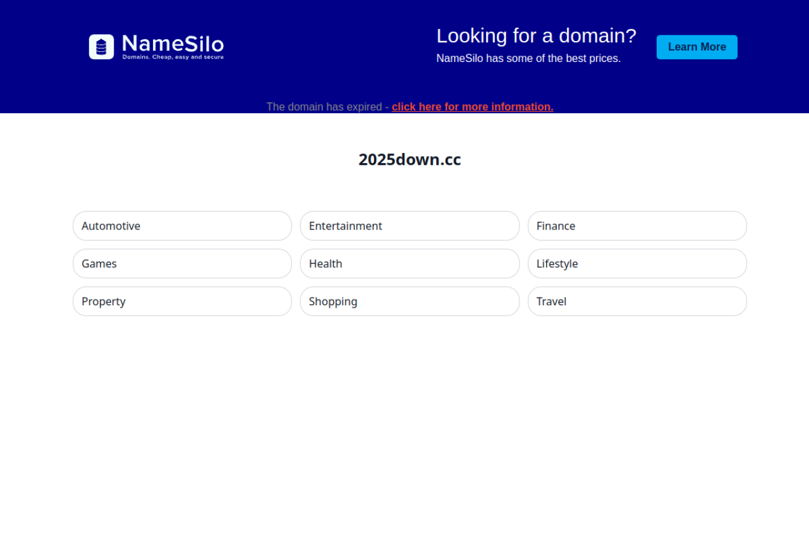809x539 pixels.
Task: Choose the Property category
Action: coord(182,301)
